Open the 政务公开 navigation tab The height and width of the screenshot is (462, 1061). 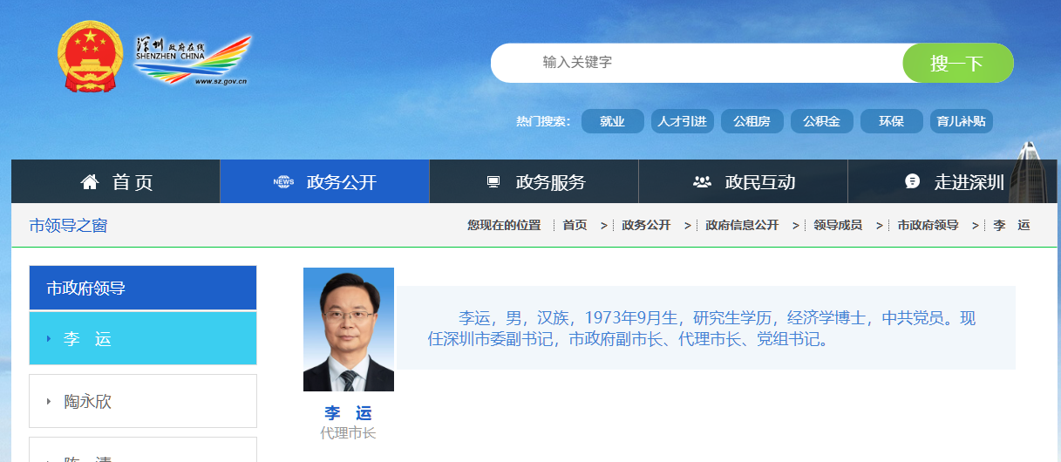point(324,181)
